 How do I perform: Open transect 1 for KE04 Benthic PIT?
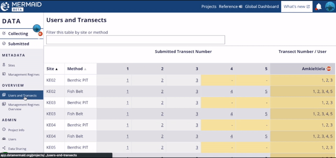[x=128, y=125]
